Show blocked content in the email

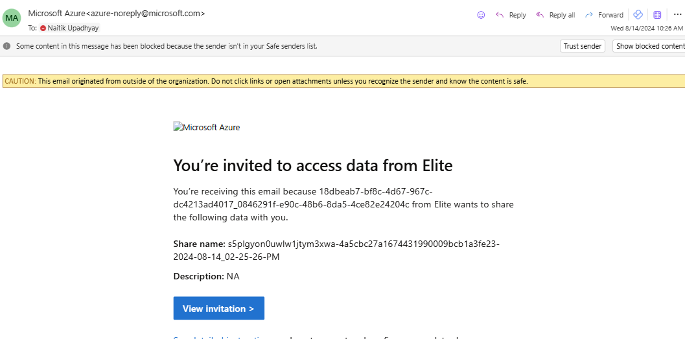click(x=649, y=46)
